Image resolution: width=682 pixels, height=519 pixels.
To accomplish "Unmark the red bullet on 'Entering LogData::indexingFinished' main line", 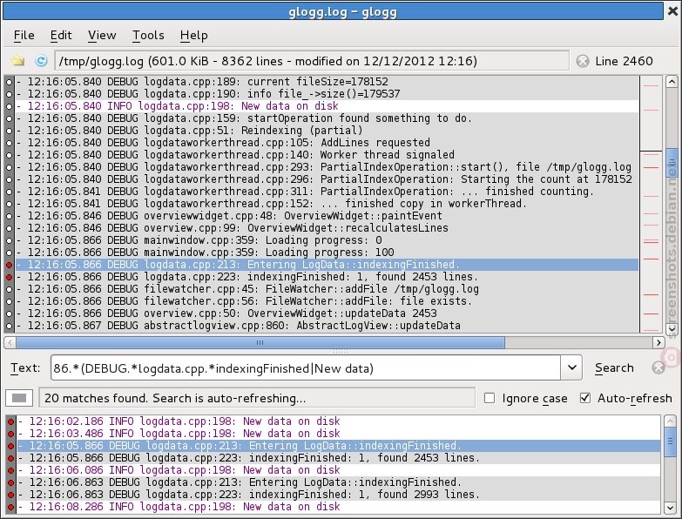I will 9,265.
